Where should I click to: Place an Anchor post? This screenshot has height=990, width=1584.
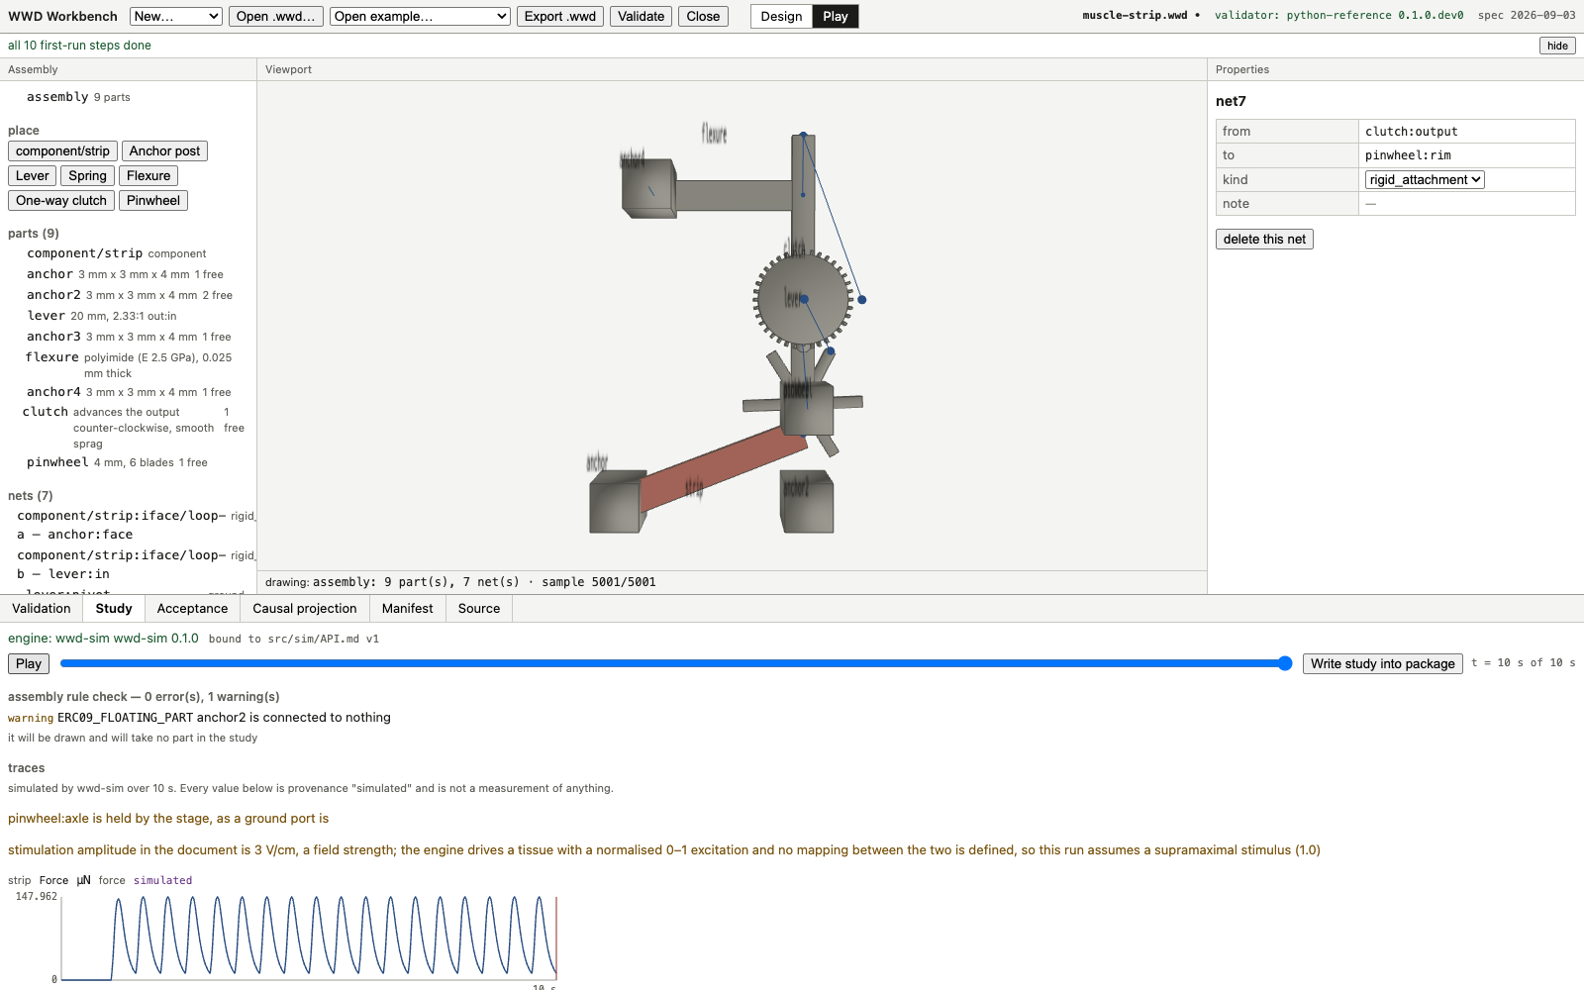point(164,150)
